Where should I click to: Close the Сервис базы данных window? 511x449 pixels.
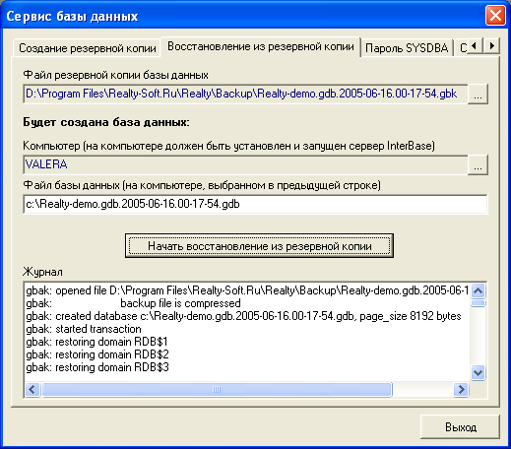point(495,16)
